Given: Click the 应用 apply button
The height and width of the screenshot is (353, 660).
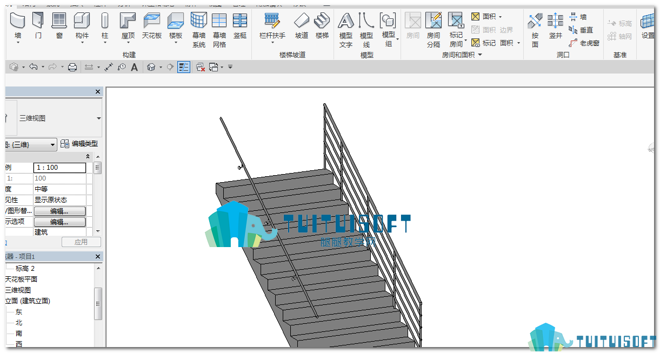Looking at the screenshot, I should point(81,242).
